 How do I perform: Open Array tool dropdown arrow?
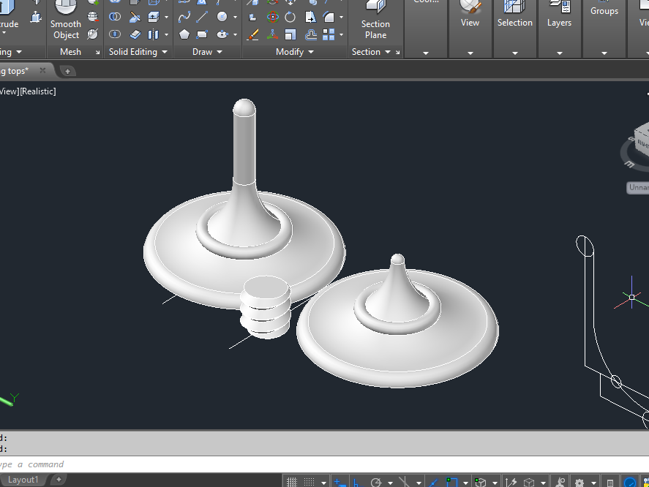click(341, 35)
